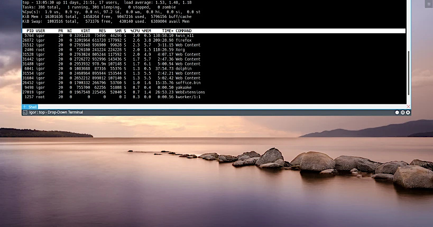Screen dimensions: 433x227
Task: Switch to the Shell tab
Action: (32, 107)
